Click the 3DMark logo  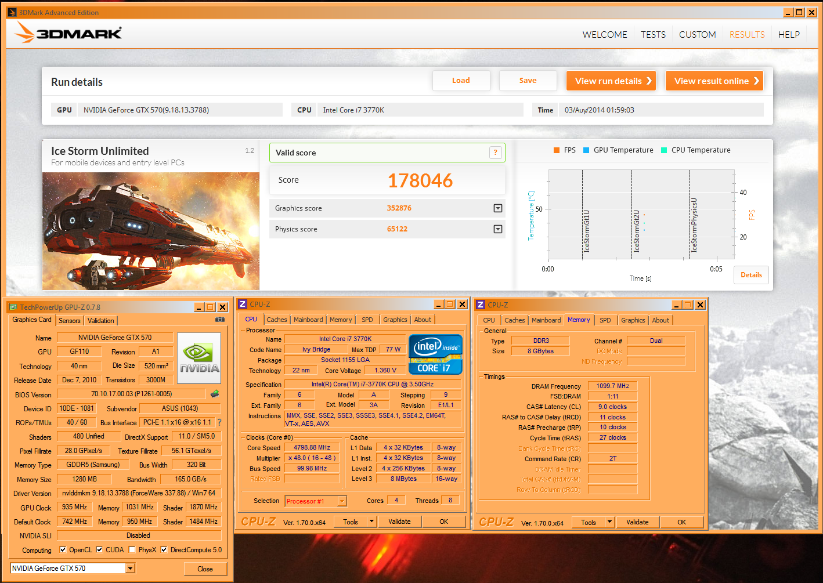coord(68,33)
